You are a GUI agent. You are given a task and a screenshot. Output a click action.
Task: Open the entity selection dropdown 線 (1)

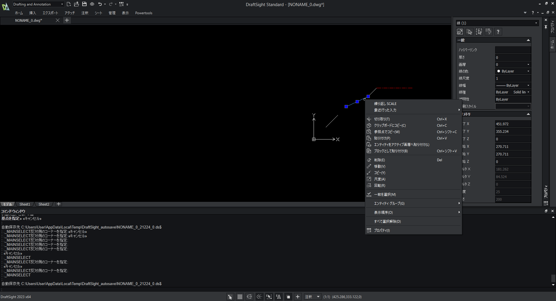tap(497, 23)
